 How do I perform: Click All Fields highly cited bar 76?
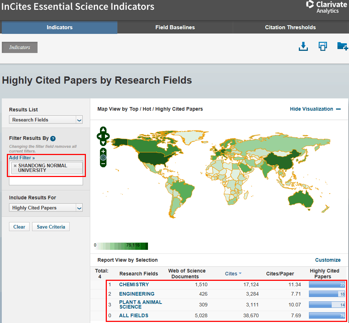(x=327, y=315)
